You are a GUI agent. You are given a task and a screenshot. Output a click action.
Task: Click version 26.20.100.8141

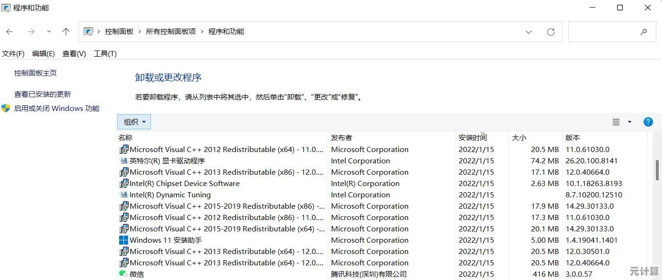click(x=592, y=161)
